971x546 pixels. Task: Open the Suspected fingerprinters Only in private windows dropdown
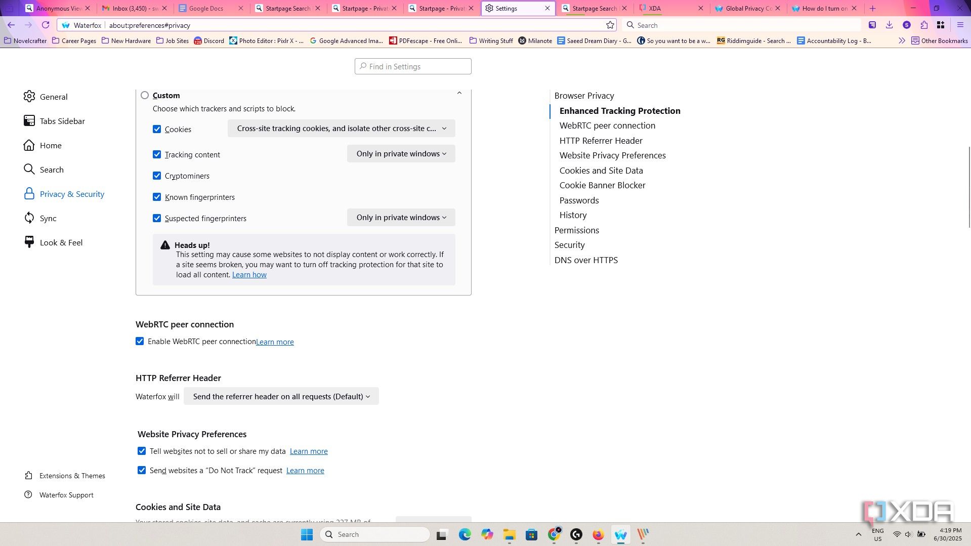tap(401, 218)
